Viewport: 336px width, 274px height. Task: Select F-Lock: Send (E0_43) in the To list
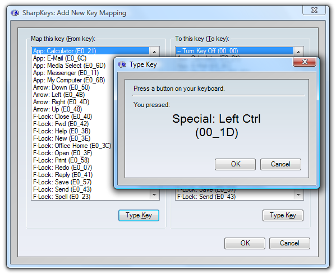click(234, 197)
